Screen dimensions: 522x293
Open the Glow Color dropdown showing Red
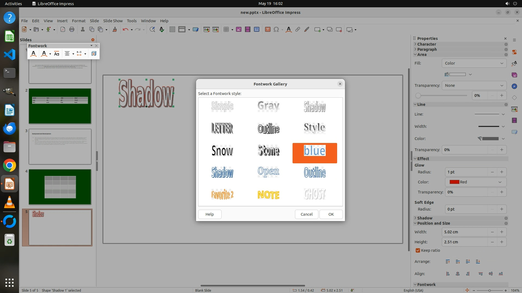[x=476, y=182]
